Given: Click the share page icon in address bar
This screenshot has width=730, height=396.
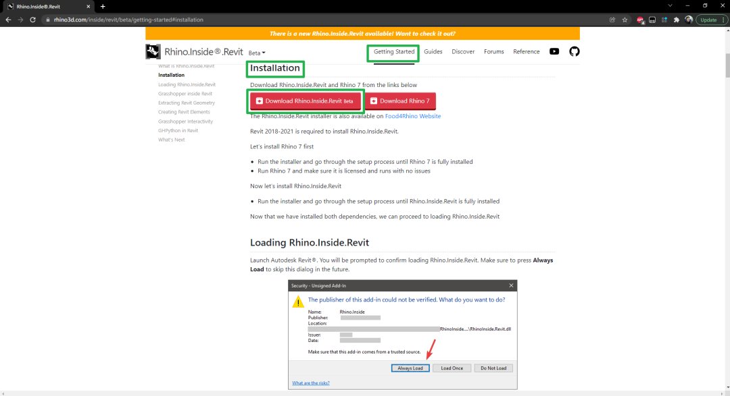Looking at the screenshot, I should tap(612, 20).
